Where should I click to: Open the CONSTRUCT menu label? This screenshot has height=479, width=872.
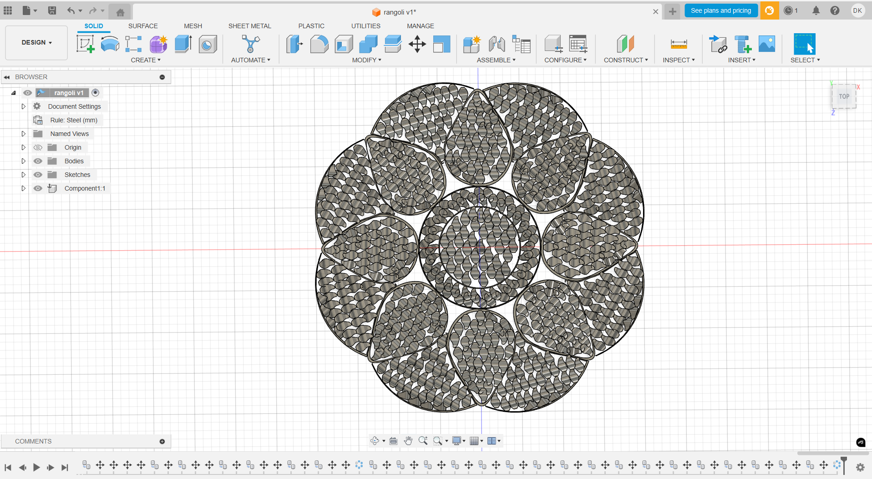coord(625,60)
